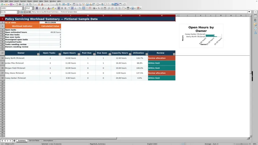Open the font name dropdown
258x145 pixels.
[x=23, y=8]
